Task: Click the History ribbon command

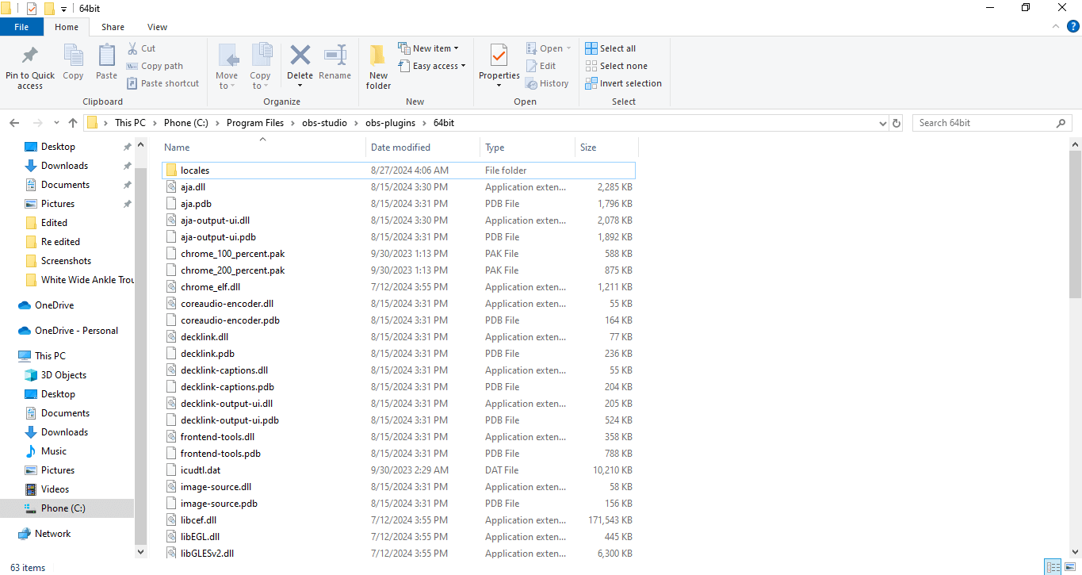Action: pyautogui.click(x=547, y=83)
